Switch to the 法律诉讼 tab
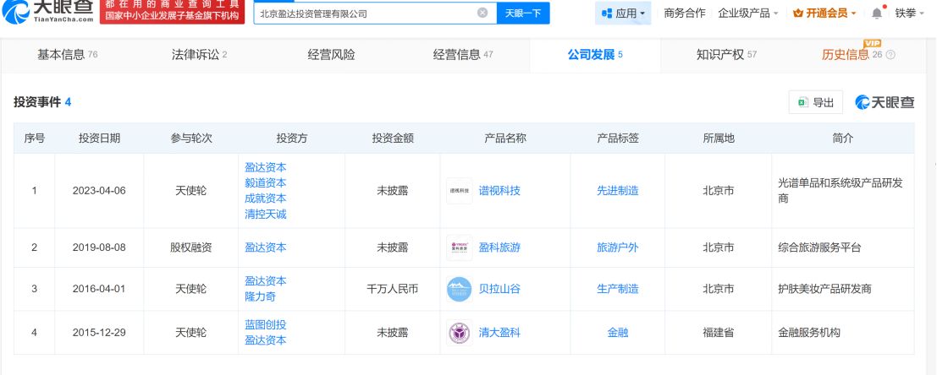Image resolution: width=937 pixels, height=375 pixels. [199, 55]
